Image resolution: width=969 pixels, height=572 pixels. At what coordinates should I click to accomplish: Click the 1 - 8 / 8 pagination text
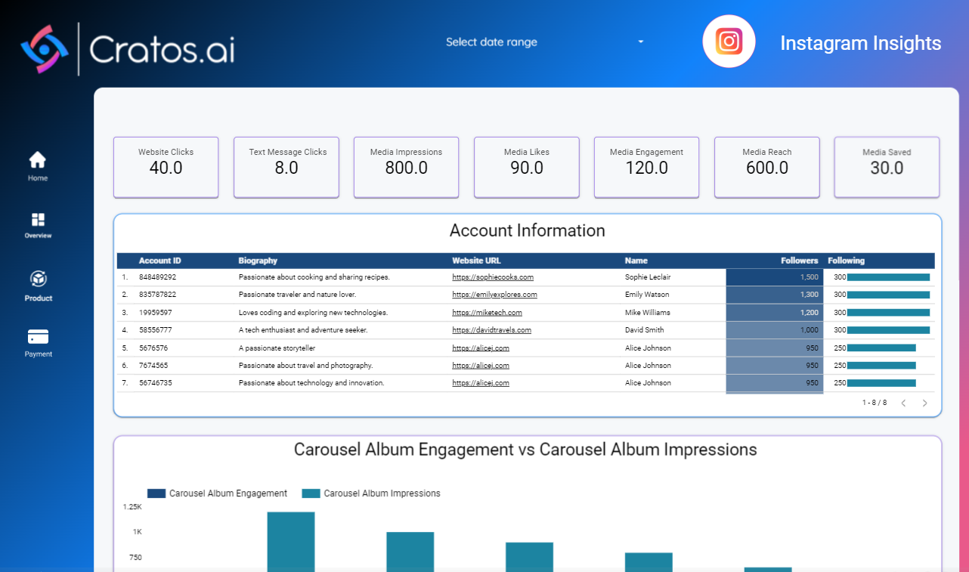coord(875,403)
